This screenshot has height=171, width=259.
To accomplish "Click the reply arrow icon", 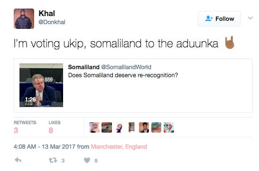I will point(18,160).
